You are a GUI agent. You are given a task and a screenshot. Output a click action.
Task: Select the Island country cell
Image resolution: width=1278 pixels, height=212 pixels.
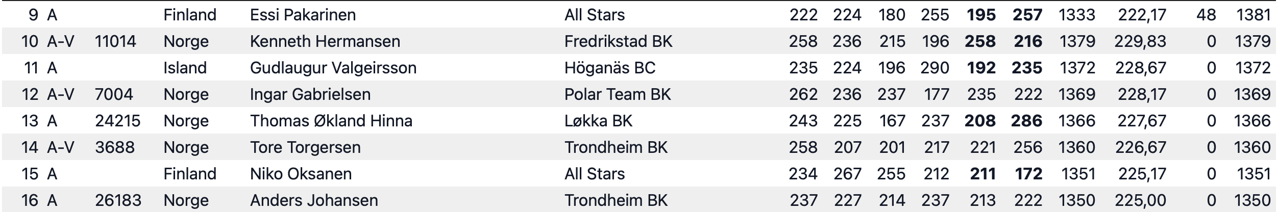point(185,68)
